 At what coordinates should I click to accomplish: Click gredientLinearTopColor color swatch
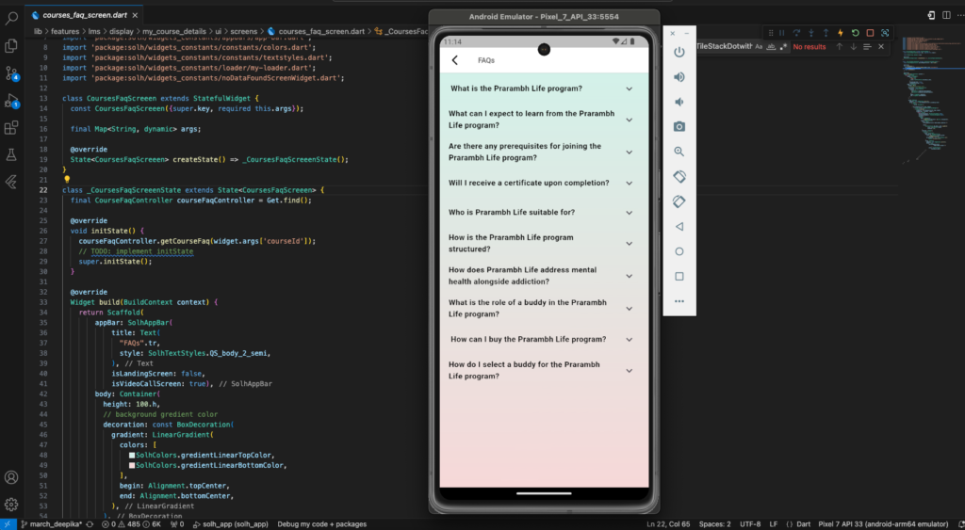click(132, 456)
